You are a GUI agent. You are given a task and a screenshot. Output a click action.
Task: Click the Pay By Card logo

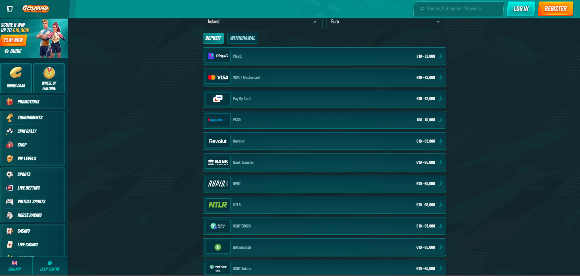pyautogui.click(x=218, y=99)
